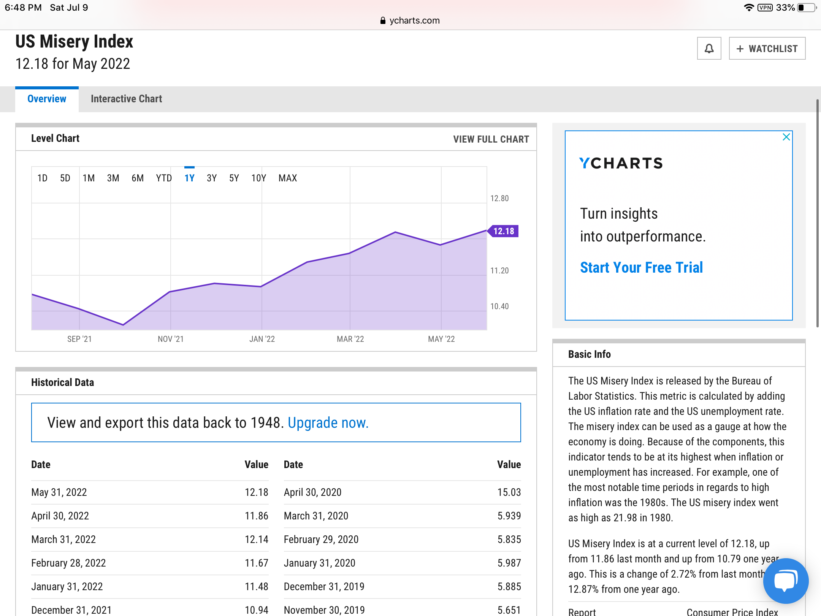Click the MAY '22 axis label
821x616 pixels.
[441, 339]
